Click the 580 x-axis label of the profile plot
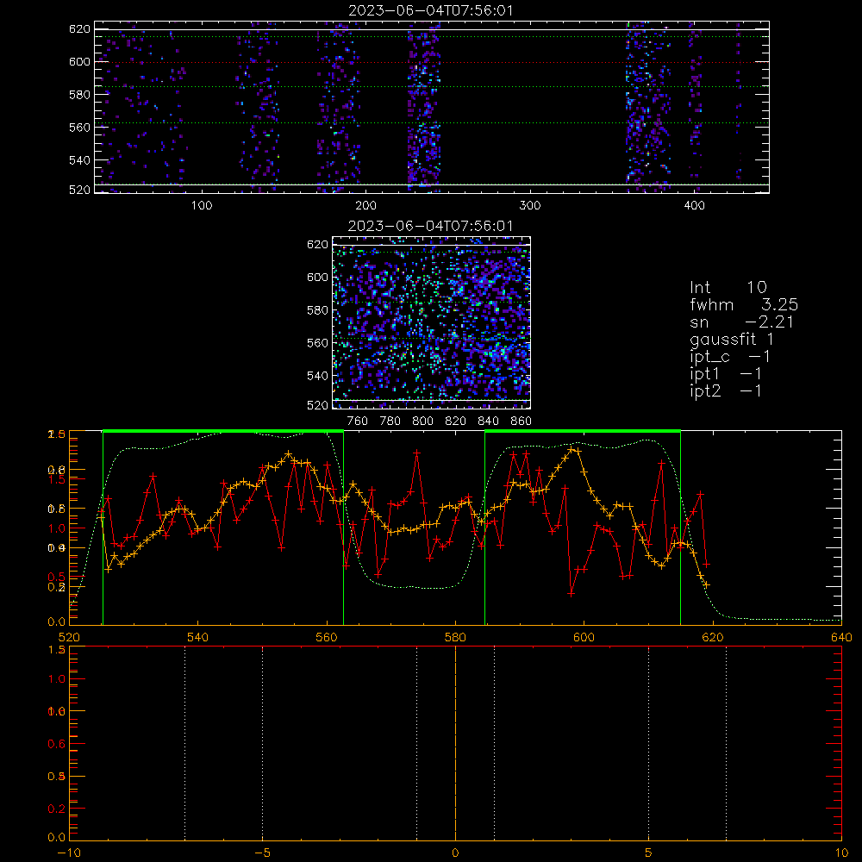The image size is (862, 862). tap(456, 637)
